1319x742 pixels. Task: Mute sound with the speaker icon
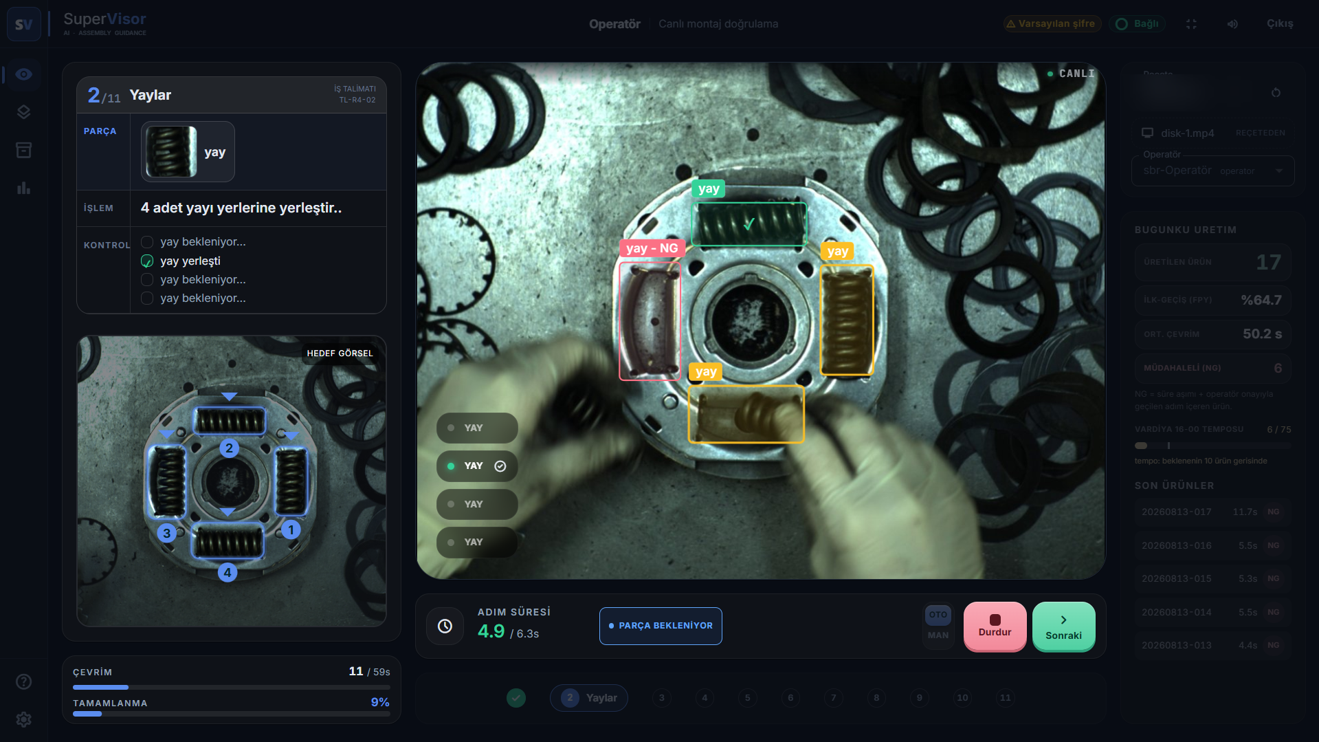1232,24
